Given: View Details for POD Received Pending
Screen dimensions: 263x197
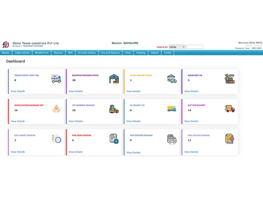Looking at the screenshot, I should click(134, 152).
